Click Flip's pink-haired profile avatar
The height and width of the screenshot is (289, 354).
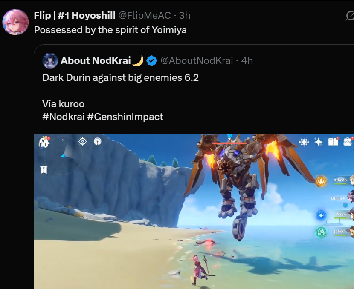pos(15,22)
